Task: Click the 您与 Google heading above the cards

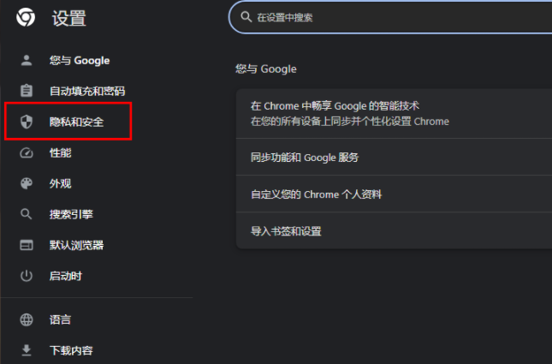Action: [266, 69]
